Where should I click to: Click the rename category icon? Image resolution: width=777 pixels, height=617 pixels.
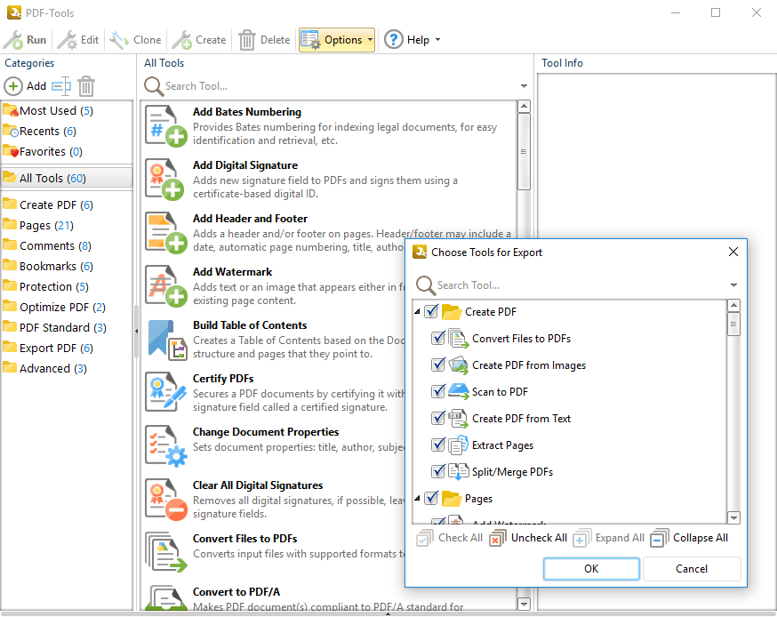61,86
